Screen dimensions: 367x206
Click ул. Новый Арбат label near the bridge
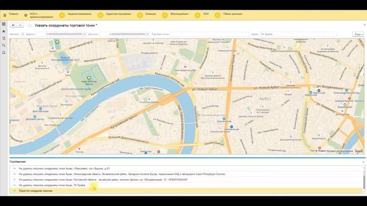[205, 89]
